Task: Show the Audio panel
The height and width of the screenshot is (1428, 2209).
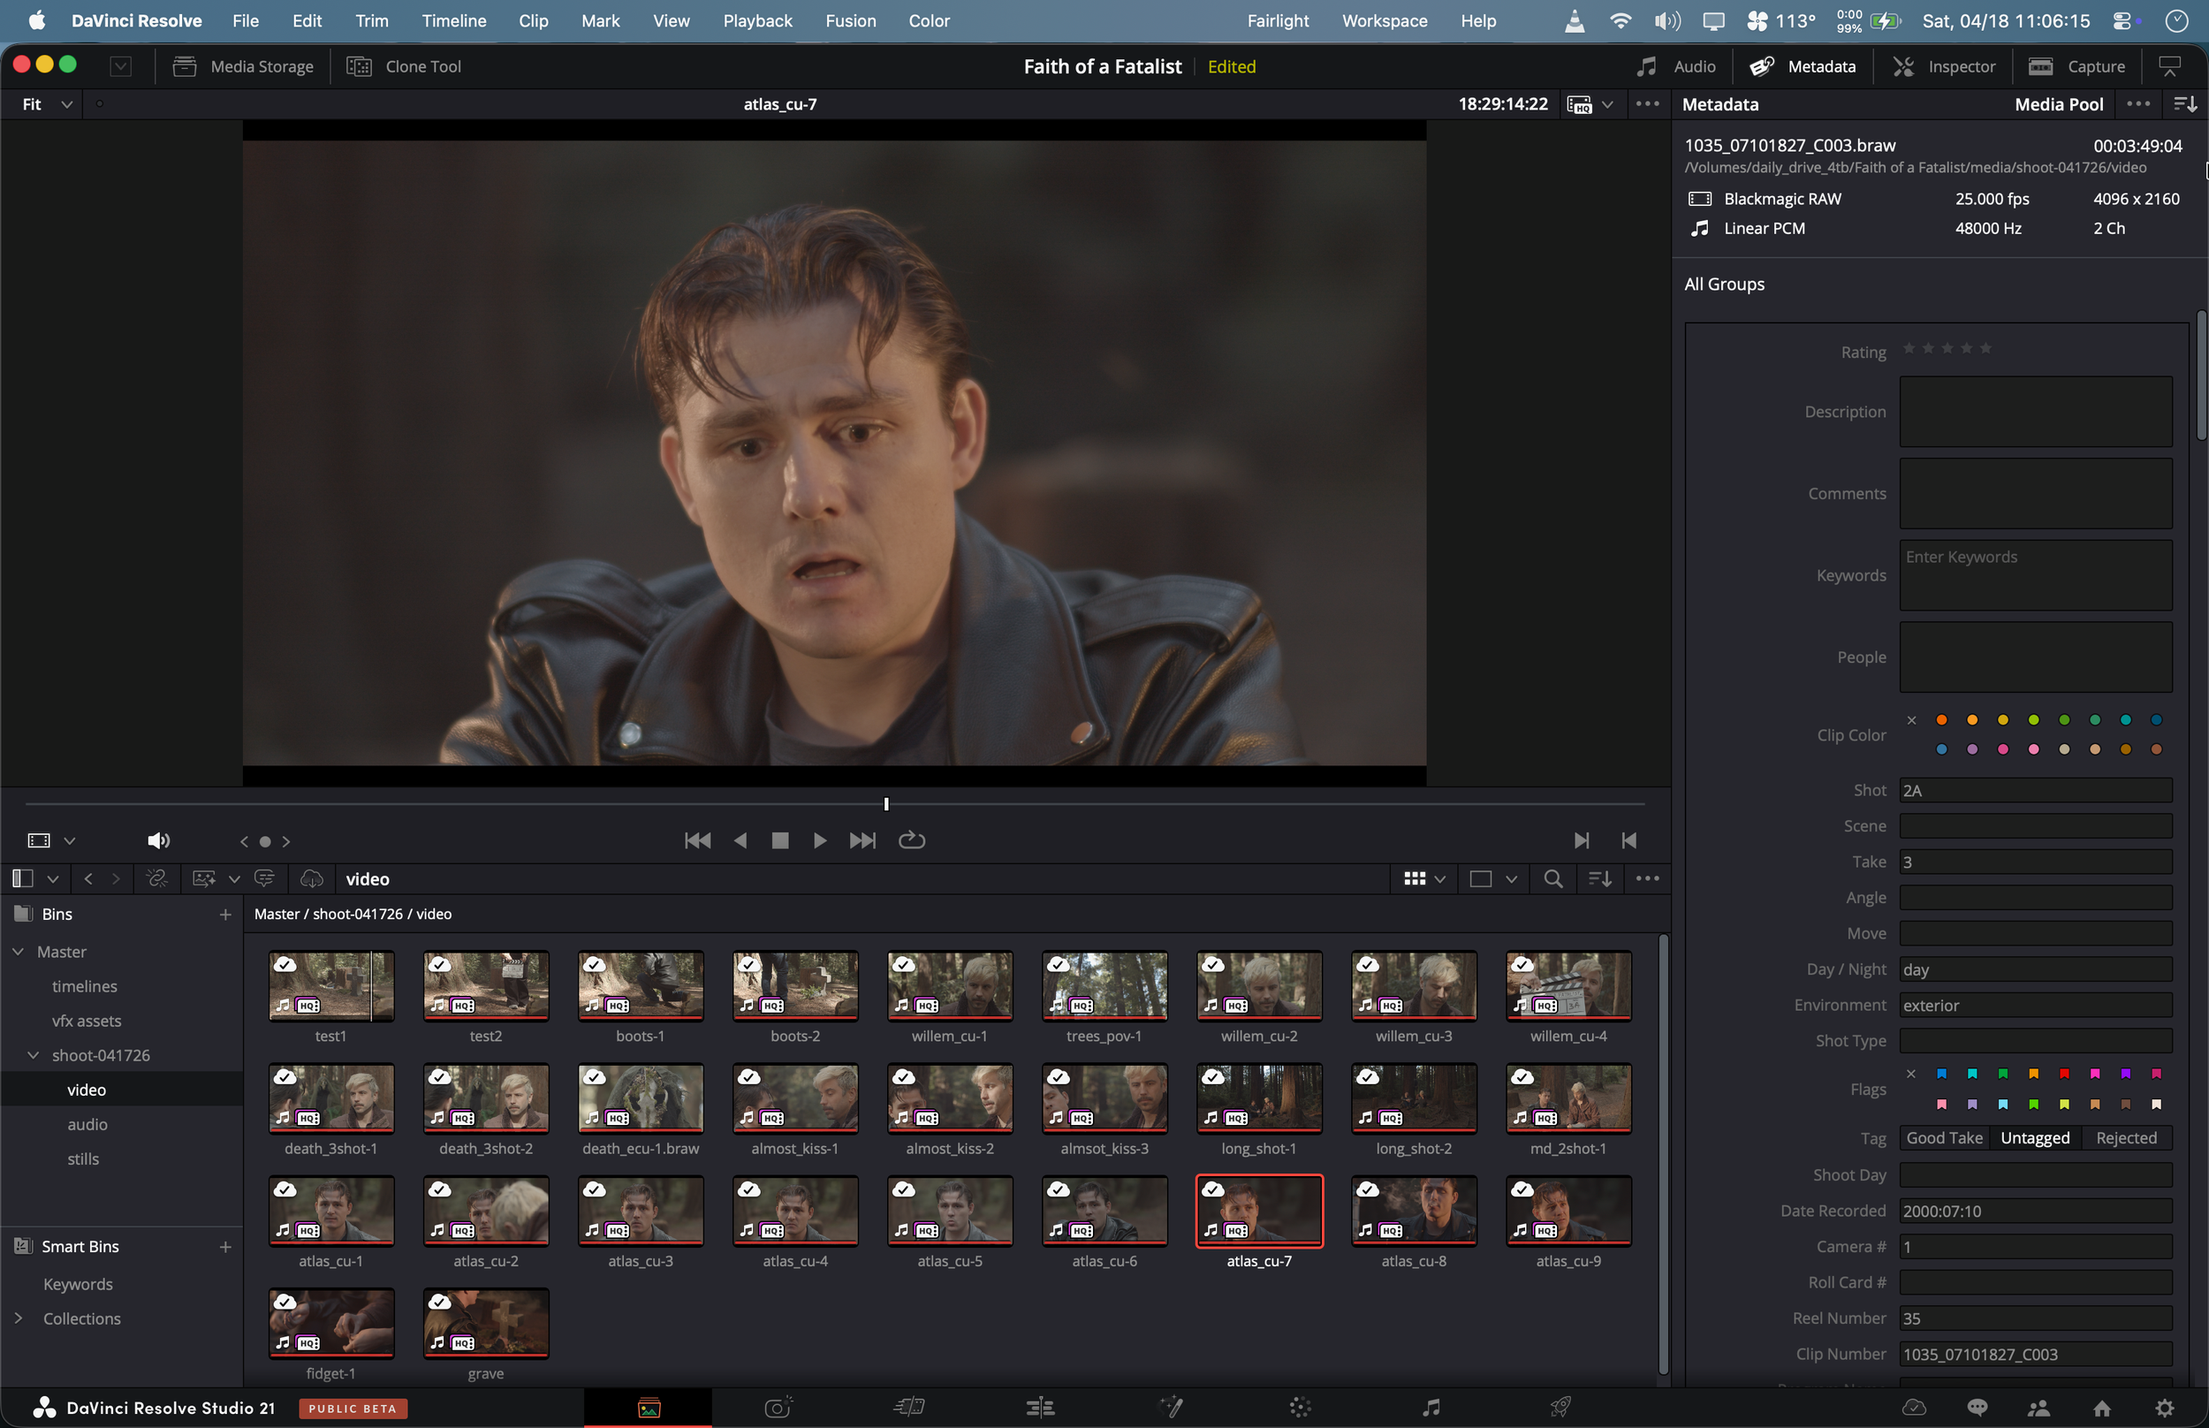Action: [x=1676, y=67]
